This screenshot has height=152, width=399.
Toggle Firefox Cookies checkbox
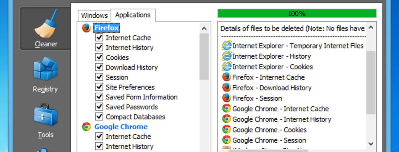(99, 57)
